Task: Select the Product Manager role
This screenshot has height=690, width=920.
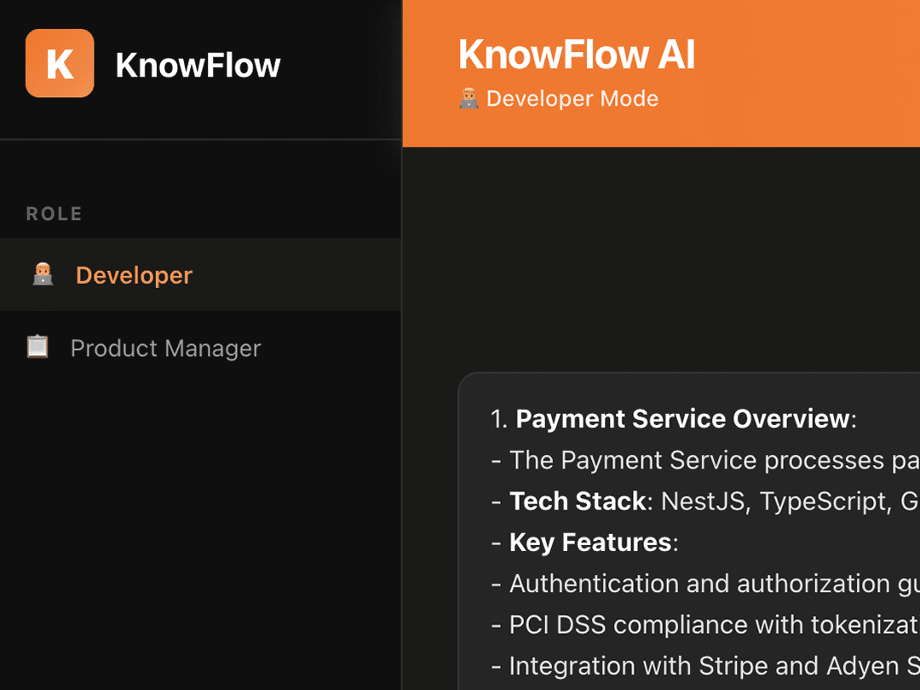Action: click(x=201, y=348)
